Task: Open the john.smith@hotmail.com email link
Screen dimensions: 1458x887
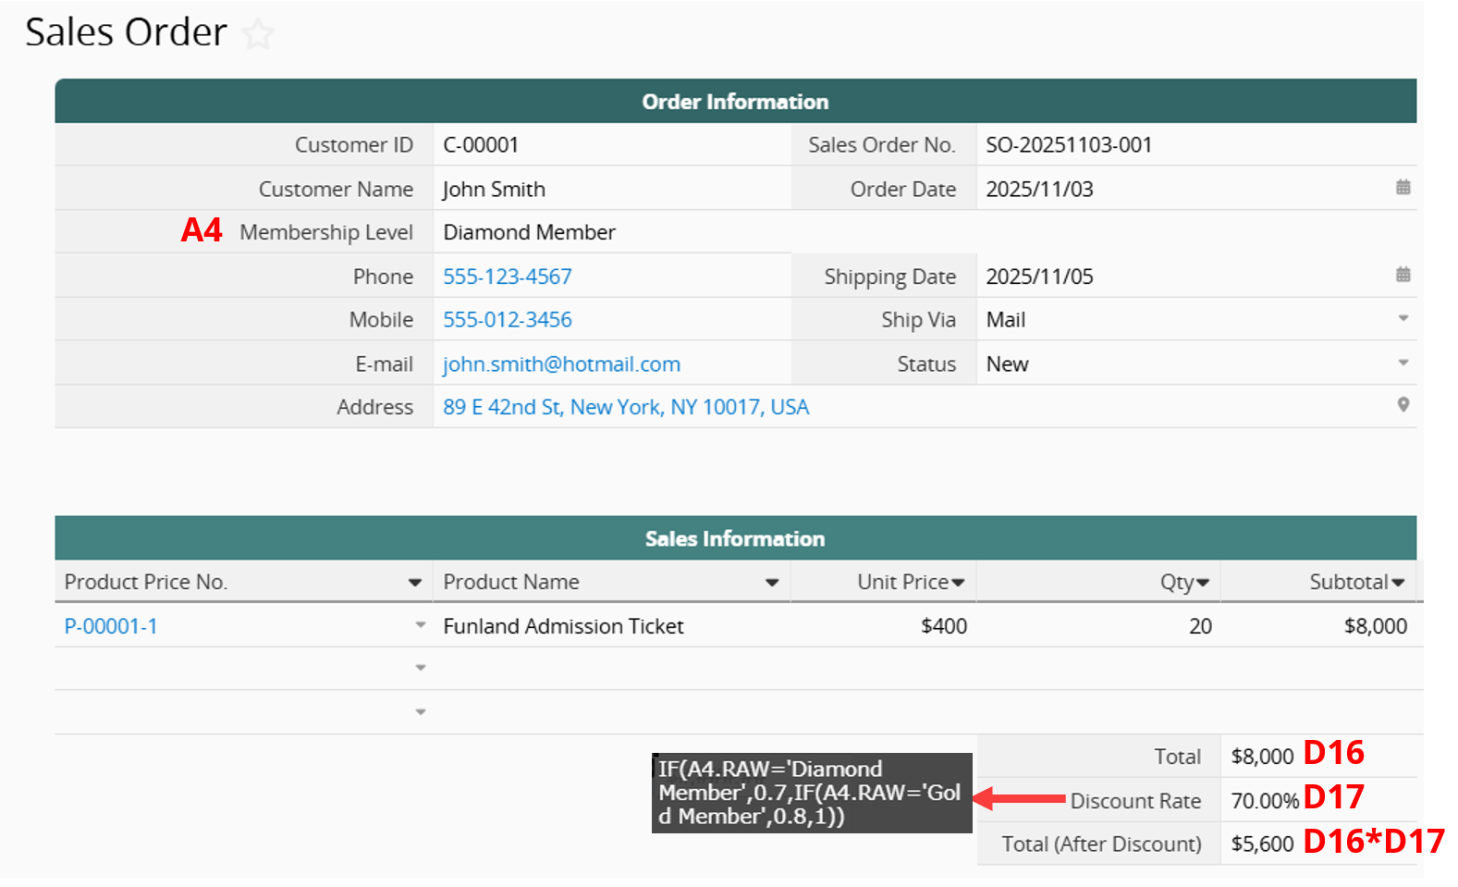Action: coord(561,364)
